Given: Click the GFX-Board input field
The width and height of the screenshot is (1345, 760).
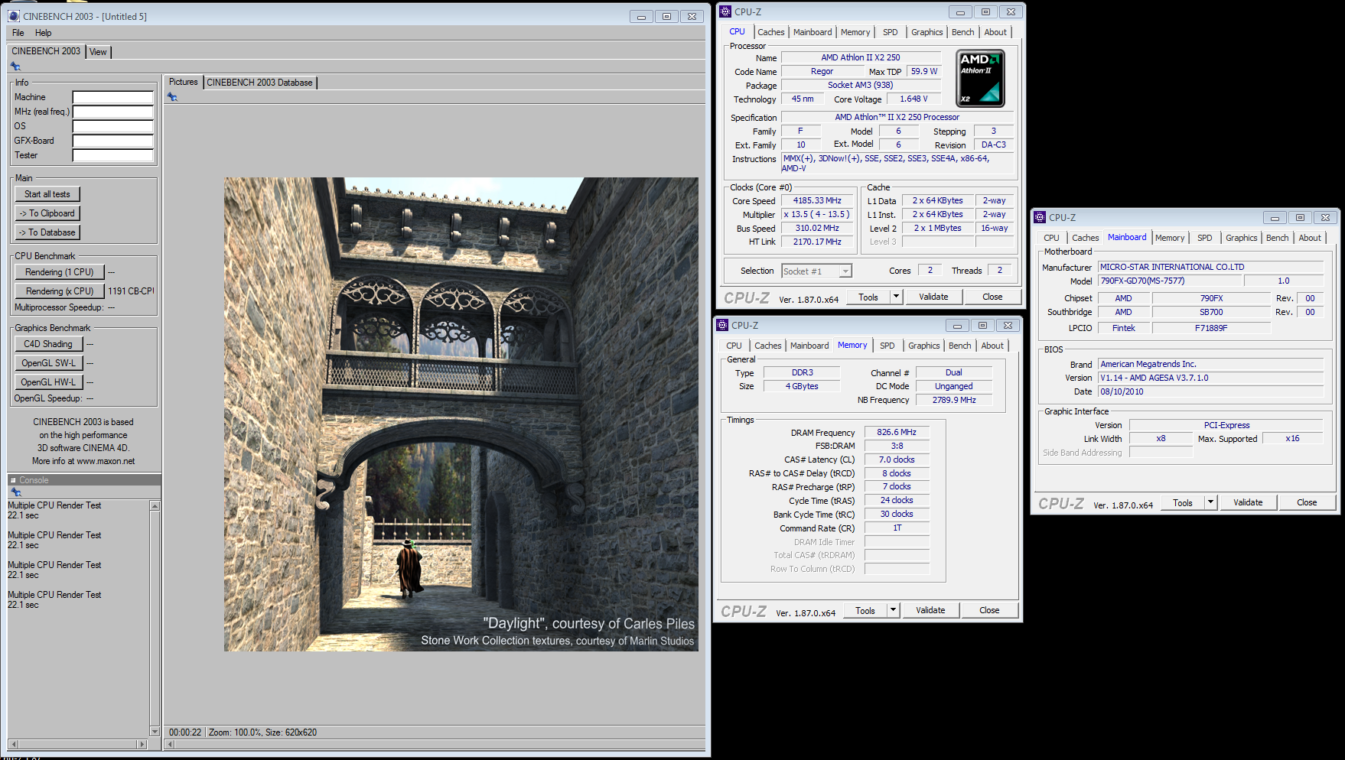Looking at the screenshot, I should 113,141.
